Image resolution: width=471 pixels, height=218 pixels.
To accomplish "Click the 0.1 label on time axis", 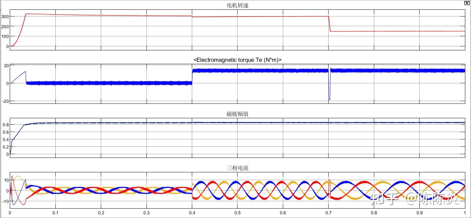I will [x=55, y=213].
